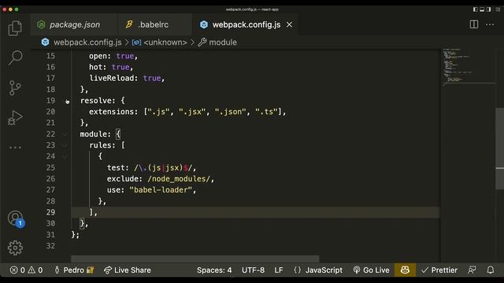Open notifications bell icon
The width and height of the screenshot is (504, 283).
click(x=490, y=270)
